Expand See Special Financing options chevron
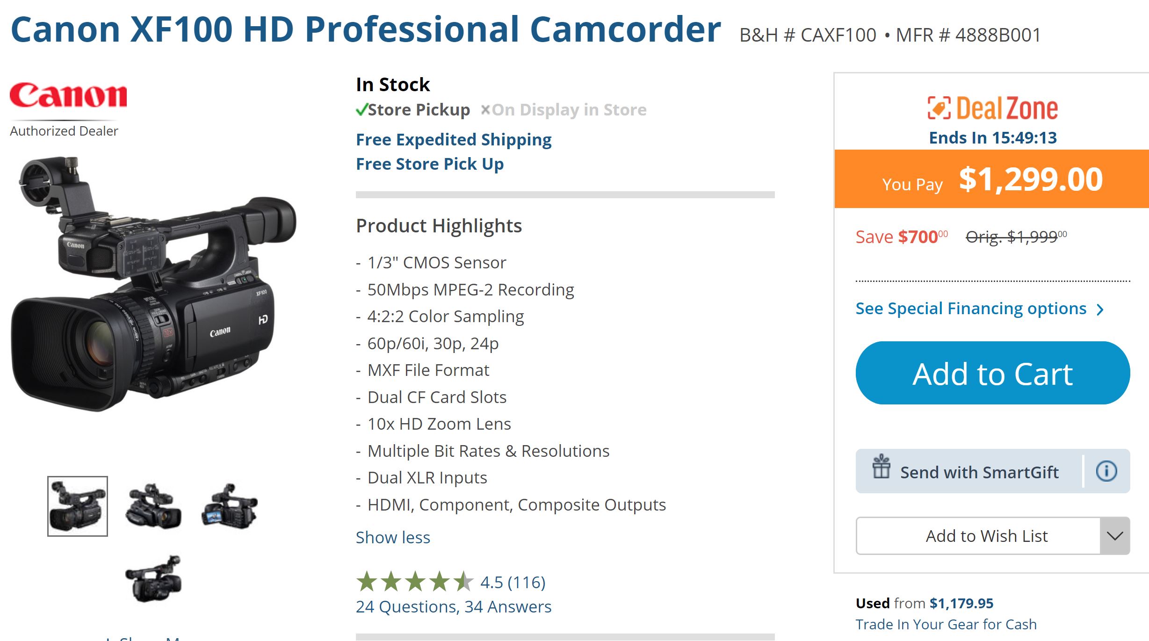This screenshot has height=641, width=1149. (x=1100, y=310)
